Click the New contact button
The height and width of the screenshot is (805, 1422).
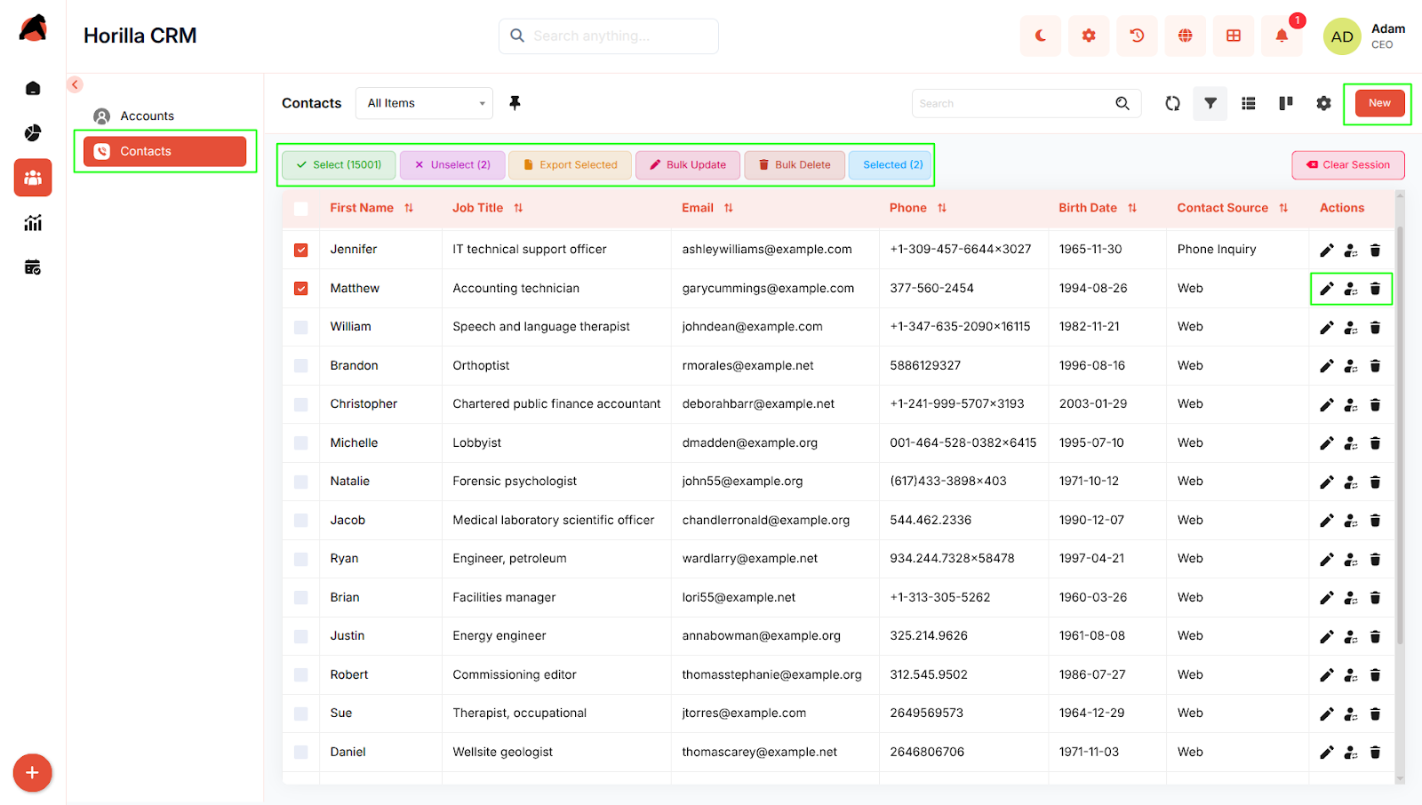click(x=1379, y=103)
